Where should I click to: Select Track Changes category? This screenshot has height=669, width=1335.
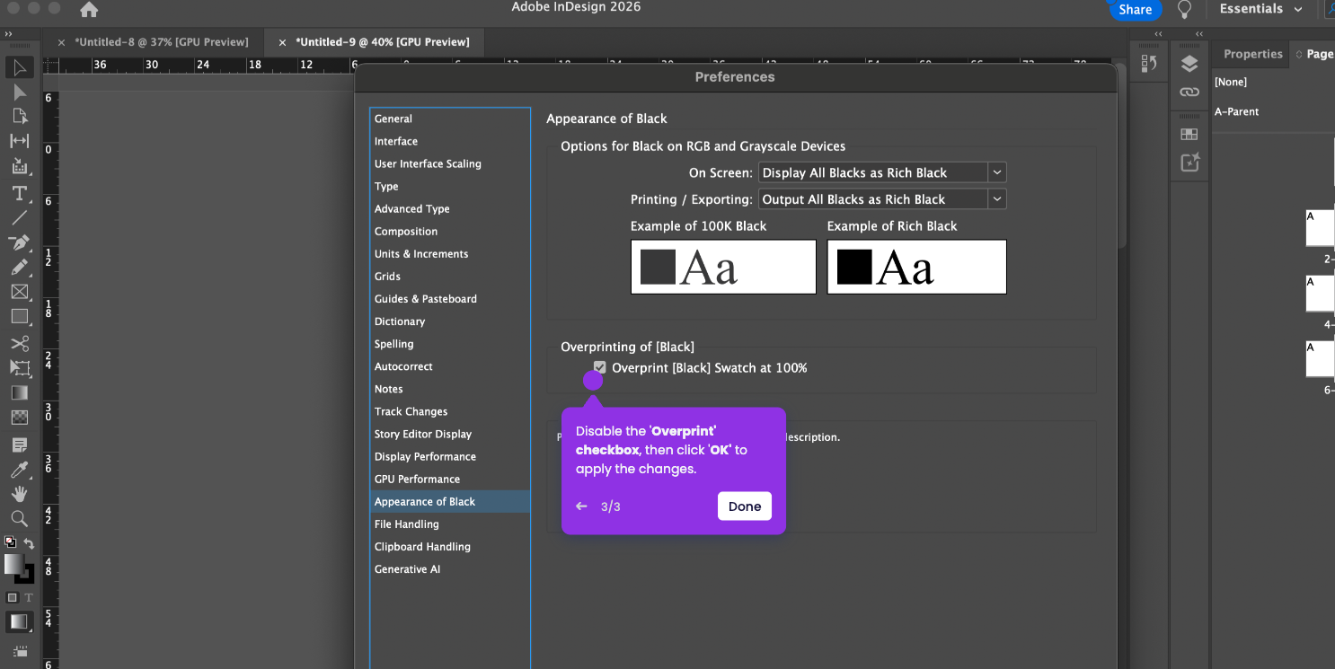click(x=450, y=411)
